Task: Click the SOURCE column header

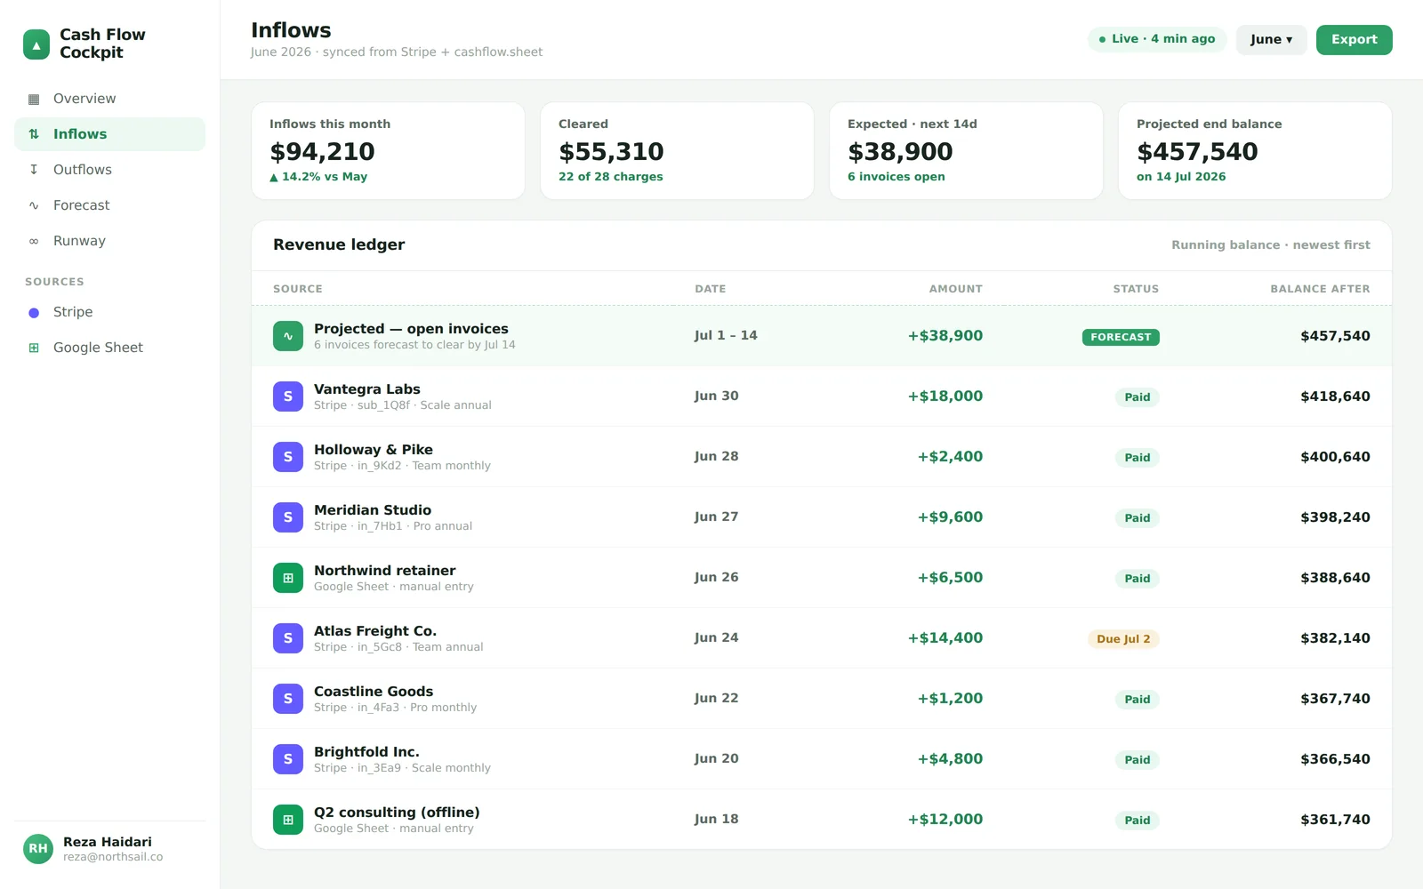Action: (298, 289)
